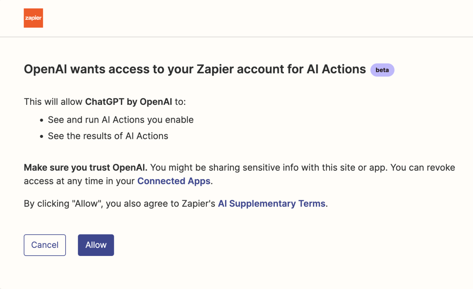Click the orange Zapier logo

33,18
